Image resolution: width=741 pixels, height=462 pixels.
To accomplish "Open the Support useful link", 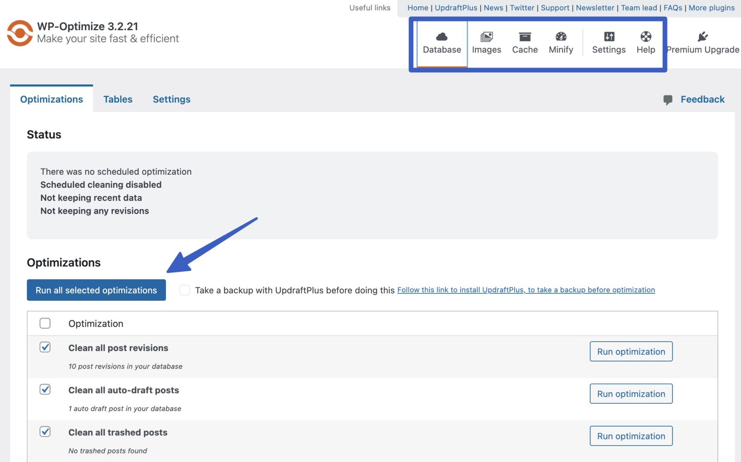I will (555, 7).
